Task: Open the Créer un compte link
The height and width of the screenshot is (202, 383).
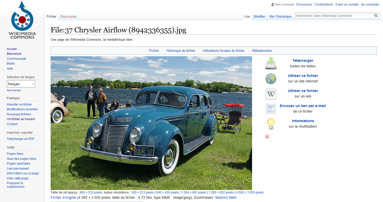Action: pyautogui.click(x=347, y=5)
